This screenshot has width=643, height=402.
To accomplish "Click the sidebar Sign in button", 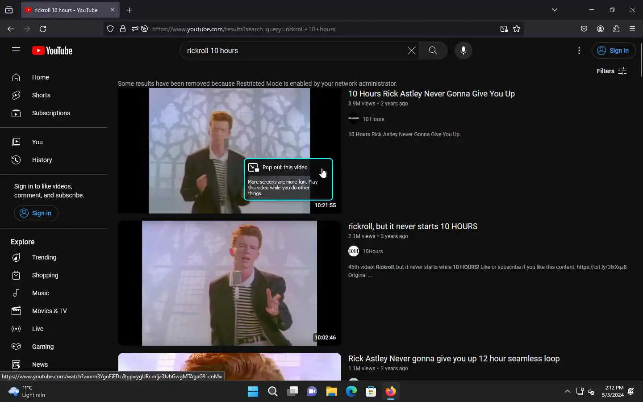I will coord(36,213).
